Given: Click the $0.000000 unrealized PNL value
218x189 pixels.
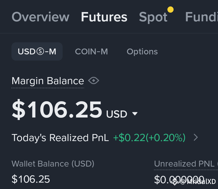Looking at the screenshot, I should click(x=179, y=179).
